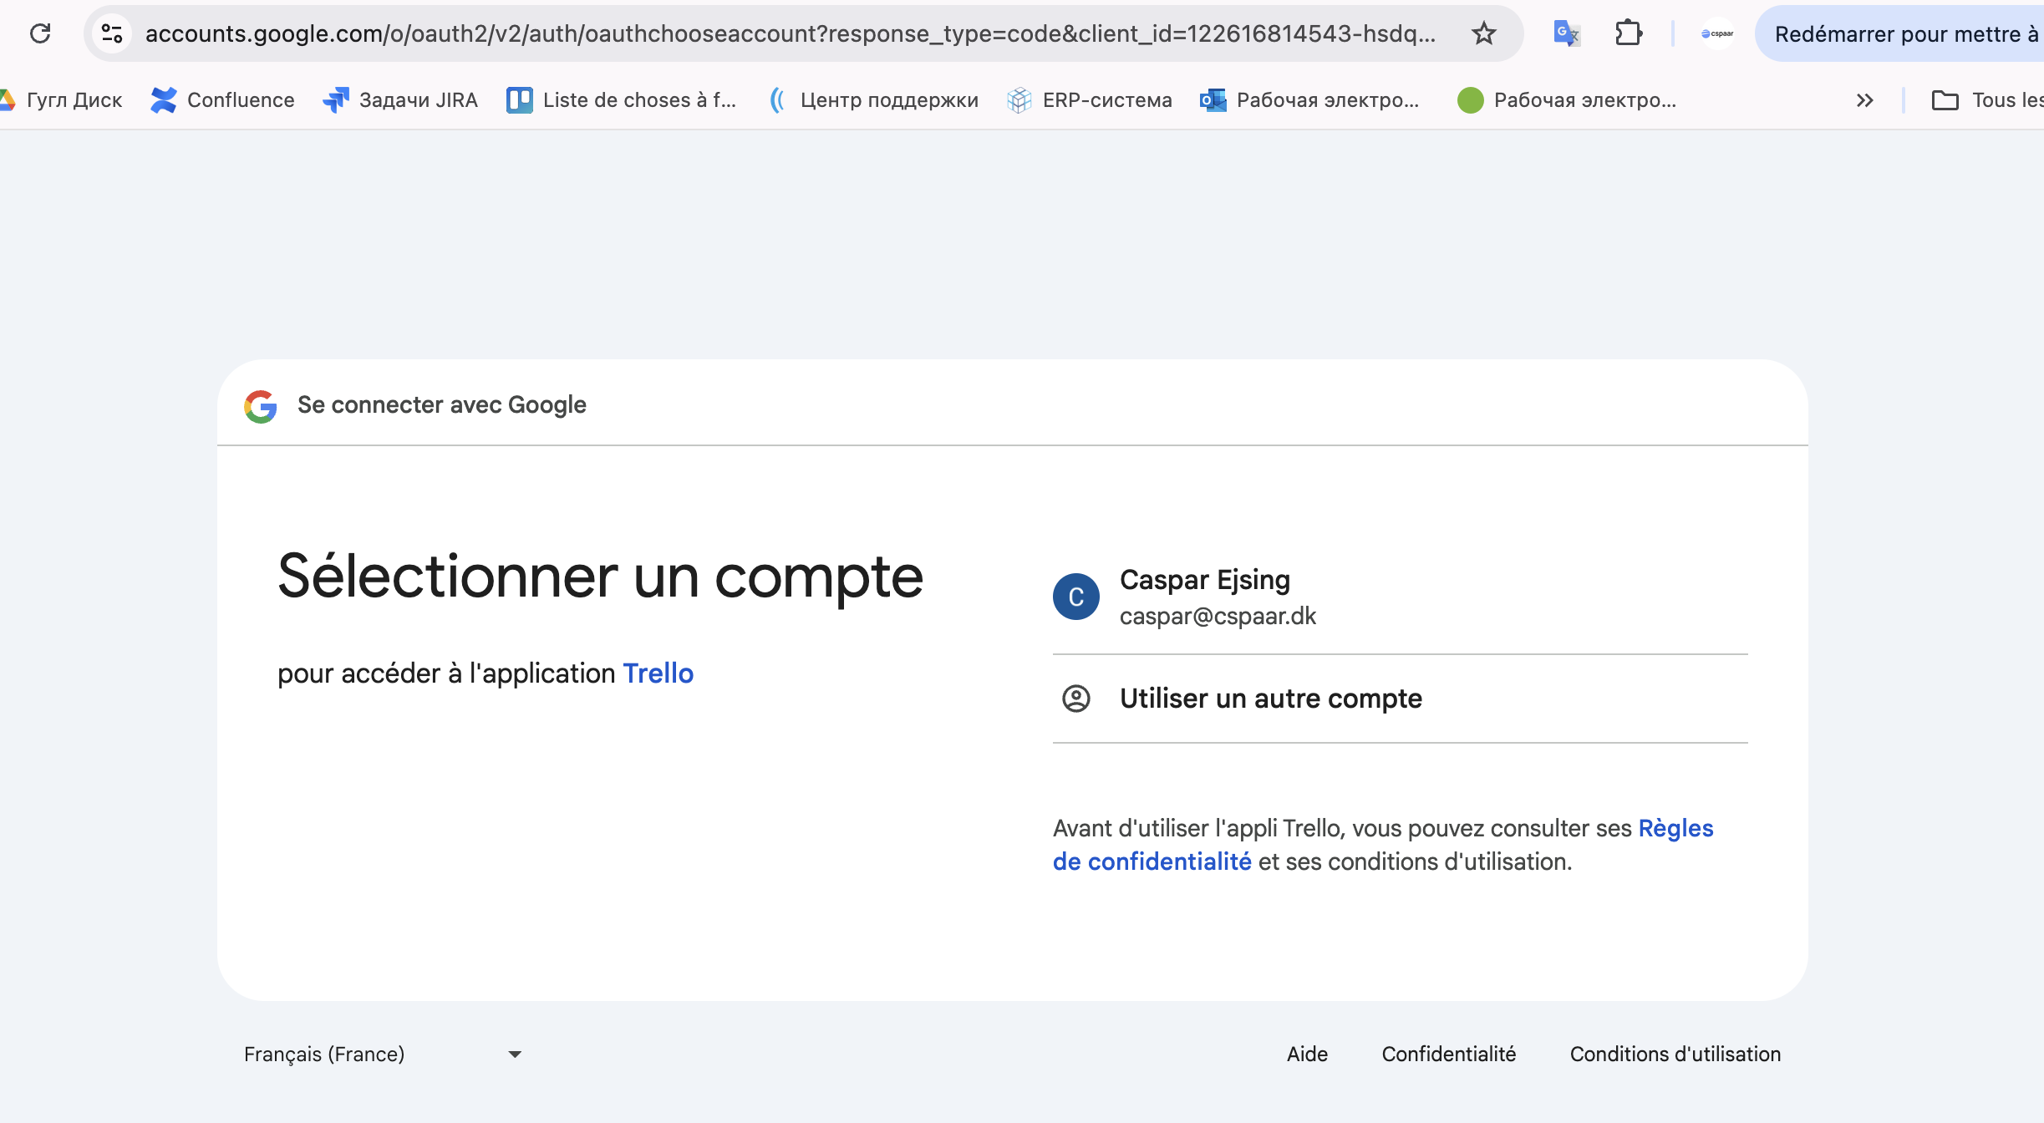2044x1123 pixels.
Task: Open the Trello Liste de choses bookmark
Action: [x=622, y=100]
